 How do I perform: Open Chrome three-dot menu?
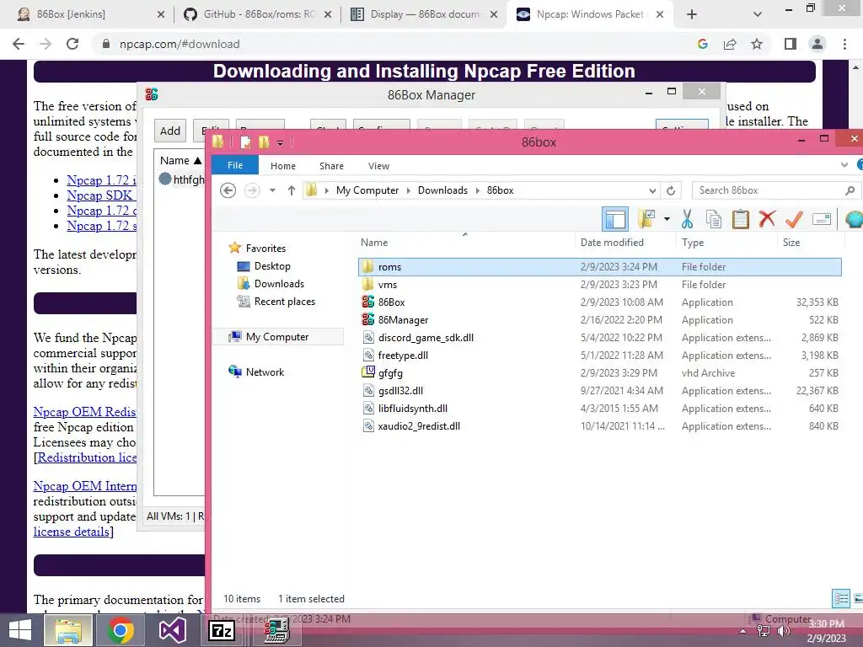coord(844,44)
